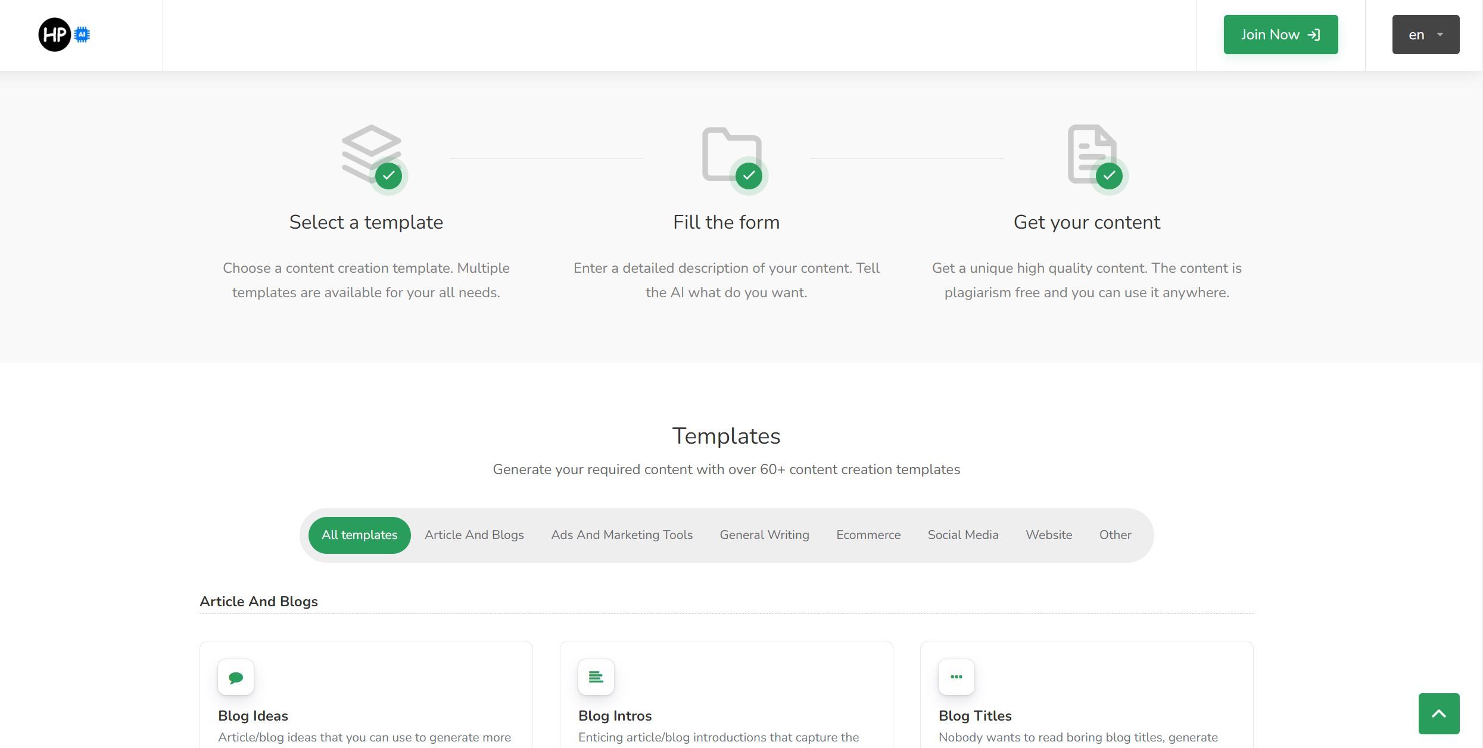This screenshot has width=1483, height=748.
Task: Open the en language dropdown
Action: click(1425, 35)
